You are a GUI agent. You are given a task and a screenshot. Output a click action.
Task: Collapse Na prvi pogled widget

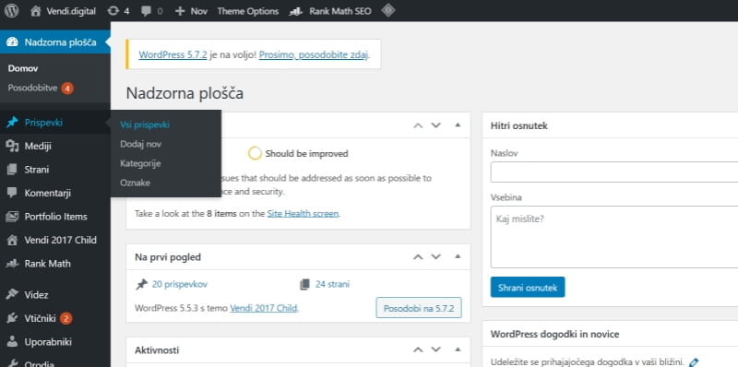[x=457, y=257]
